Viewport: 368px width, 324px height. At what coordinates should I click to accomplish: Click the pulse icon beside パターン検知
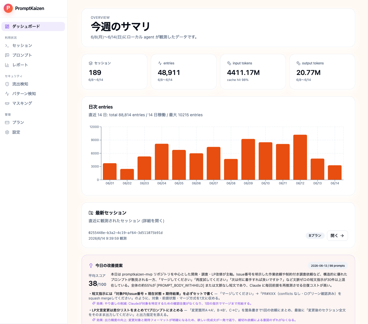coord(7,94)
